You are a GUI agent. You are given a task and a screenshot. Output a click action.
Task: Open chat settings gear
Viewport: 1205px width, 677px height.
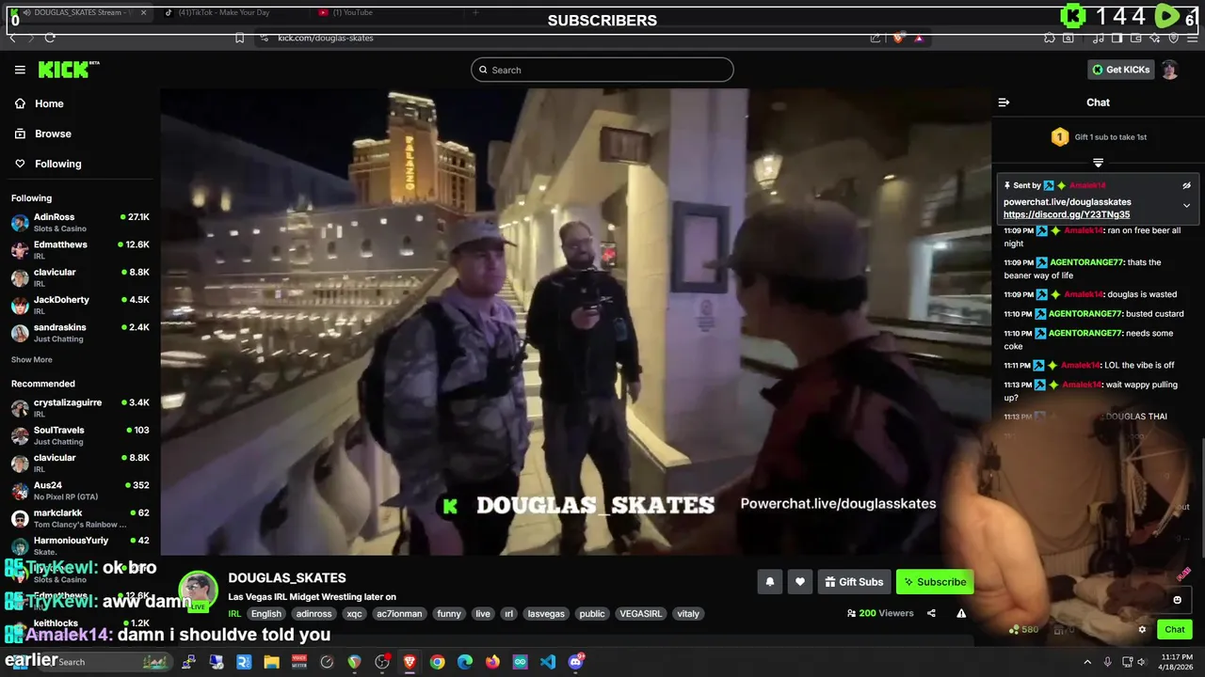click(1142, 630)
